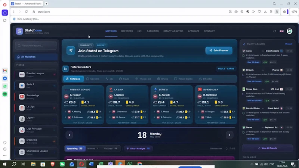Go back with the browser back arrow
Screen dimensions: 299x168
[13, 12]
